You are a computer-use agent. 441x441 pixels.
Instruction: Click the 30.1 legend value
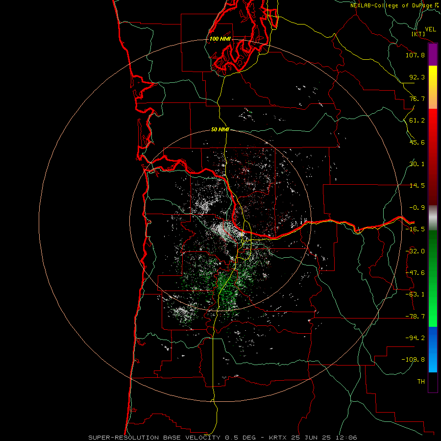(417, 164)
